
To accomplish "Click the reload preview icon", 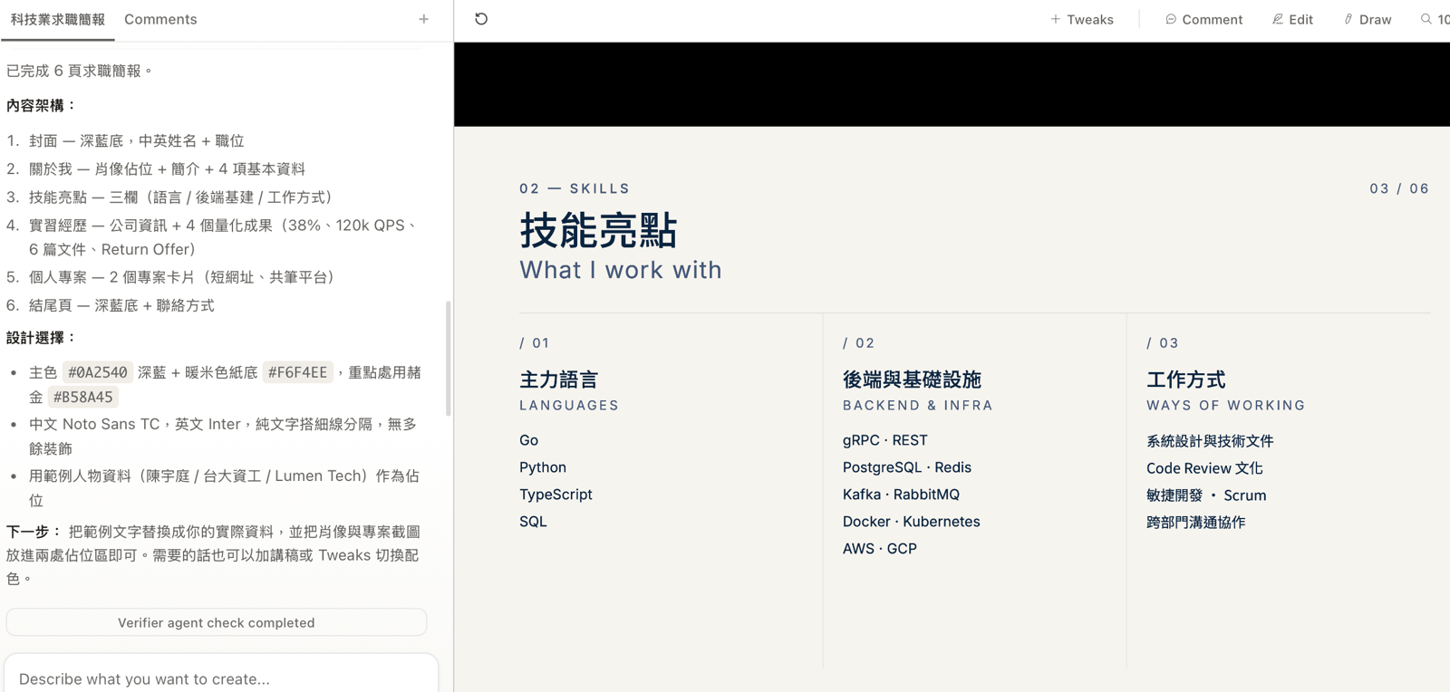I will 481,19.
